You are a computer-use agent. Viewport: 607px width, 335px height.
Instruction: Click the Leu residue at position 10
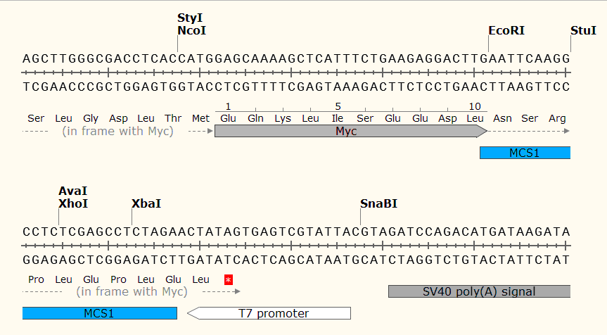[x=475, y=118]
